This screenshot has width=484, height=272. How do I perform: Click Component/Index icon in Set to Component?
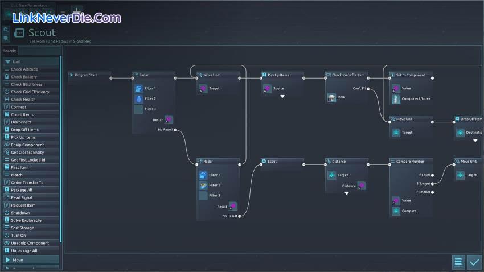[x=396, y=98]
